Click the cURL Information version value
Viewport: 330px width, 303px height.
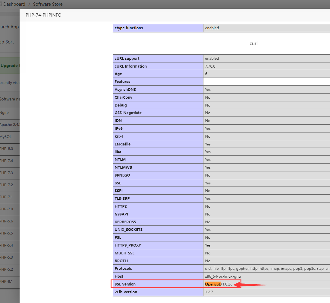click(x=210, y=66)
